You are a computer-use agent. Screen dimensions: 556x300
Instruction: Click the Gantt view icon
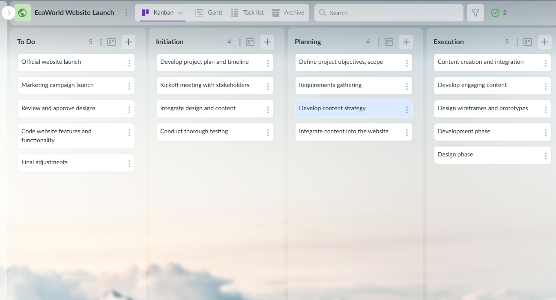[199, 12]
